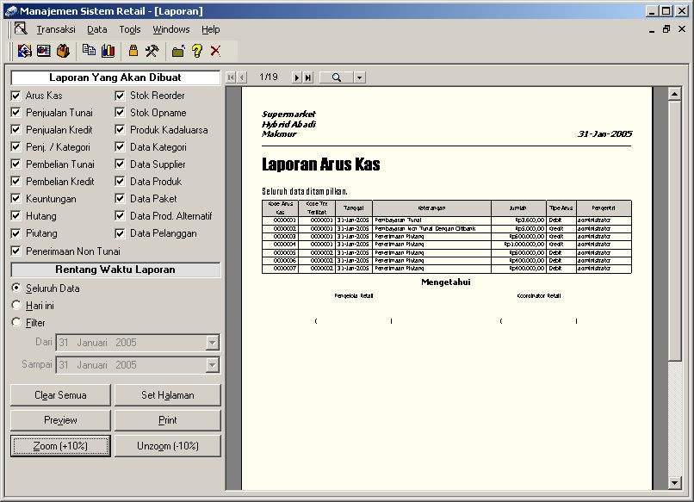The width and height of the screenshot is (694, 502).
Task: Click the shopping bag icon in toolbar
Action: point(63,51)
